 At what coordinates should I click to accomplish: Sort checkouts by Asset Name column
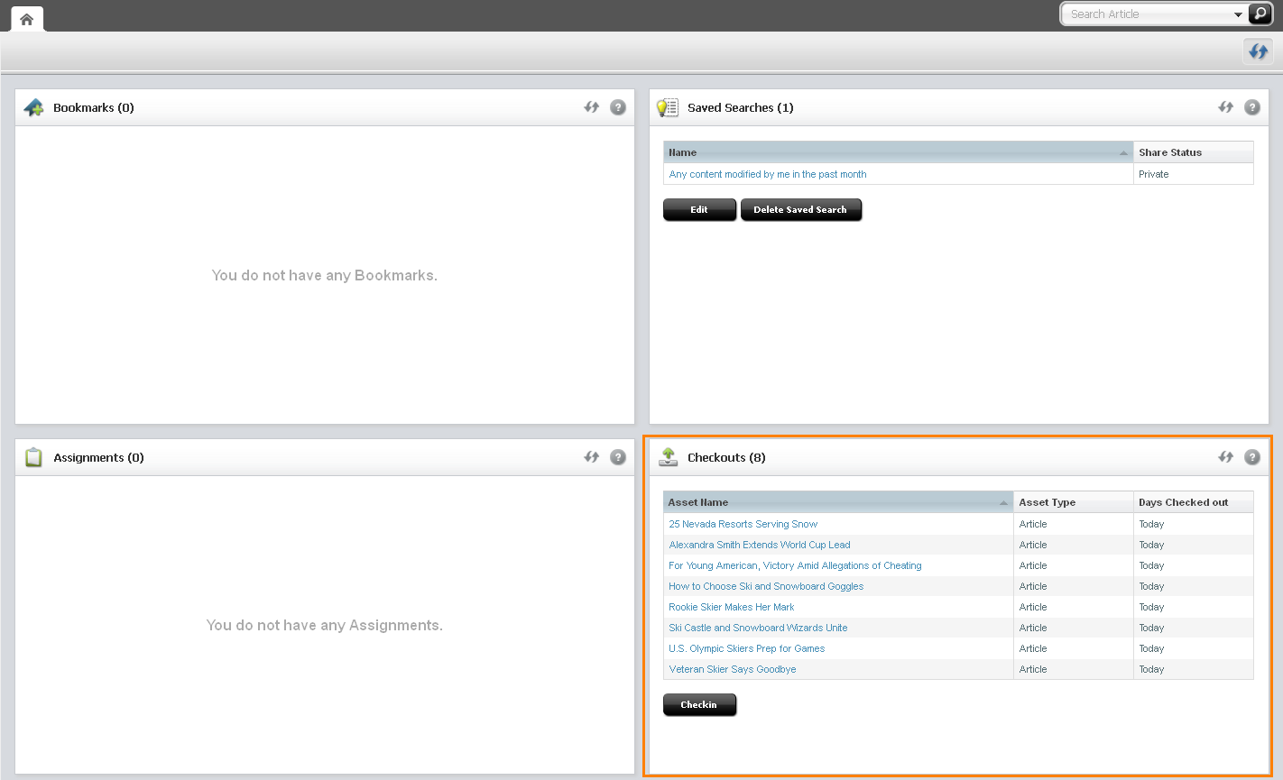[x=838, y=502]
